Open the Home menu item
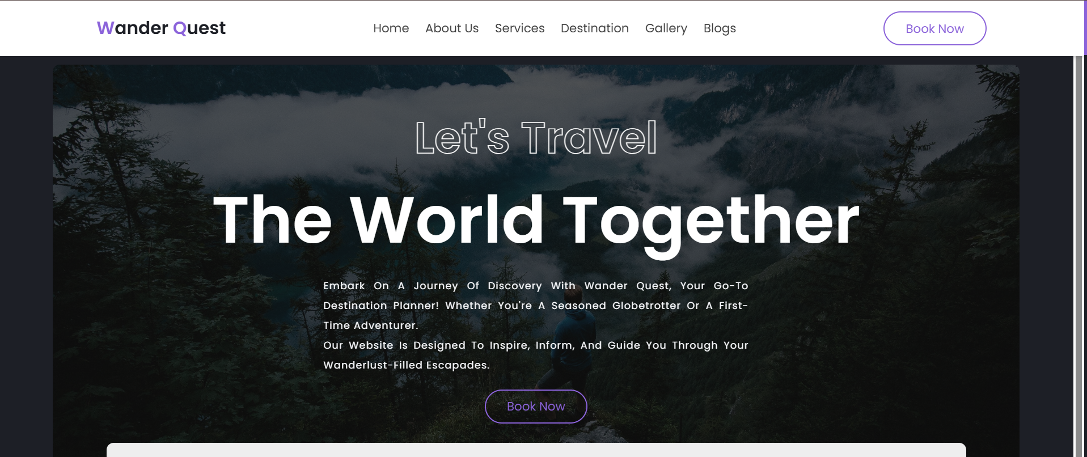 [391, 28]
